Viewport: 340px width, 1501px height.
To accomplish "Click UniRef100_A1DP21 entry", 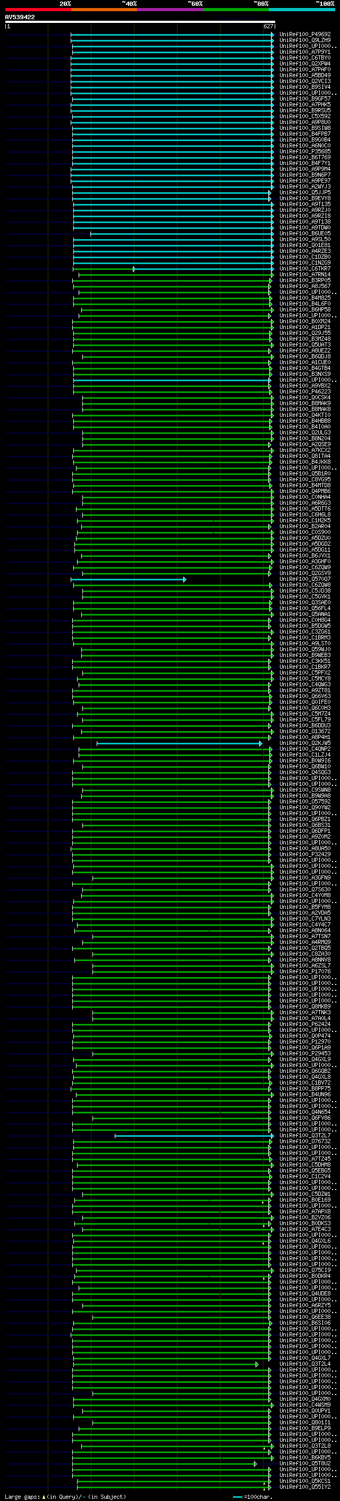I will point(305,327).
